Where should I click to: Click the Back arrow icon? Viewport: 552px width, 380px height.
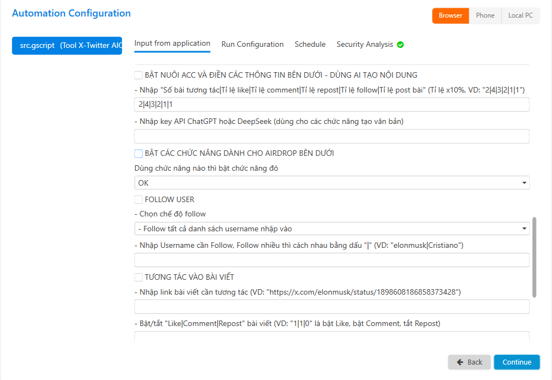[x=459, y=362]
